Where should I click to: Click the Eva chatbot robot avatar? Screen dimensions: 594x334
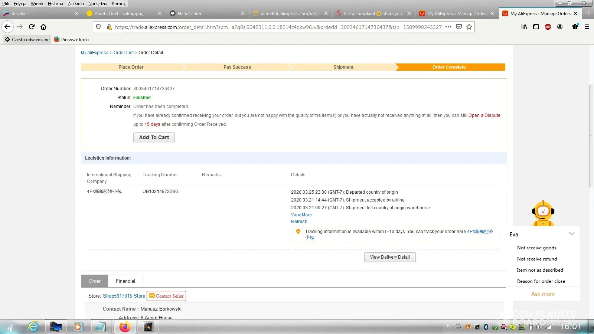543,213
